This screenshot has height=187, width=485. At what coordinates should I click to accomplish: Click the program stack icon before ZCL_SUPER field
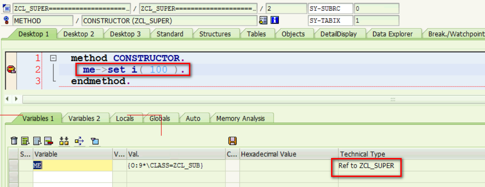[x=7, y=8]
